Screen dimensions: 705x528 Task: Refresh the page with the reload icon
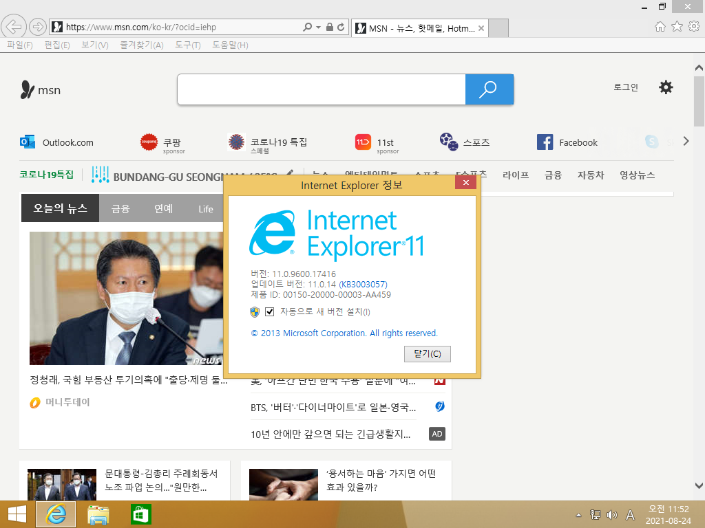click(x=341, y=27)
